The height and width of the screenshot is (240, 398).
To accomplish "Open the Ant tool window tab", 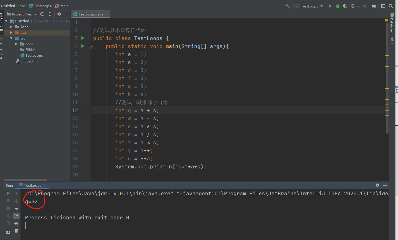I will pos(392,42).
